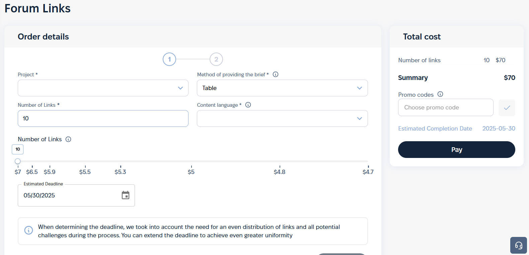Click the Pay button
Viewport: 529px width, 255px height.
point(456,150)
